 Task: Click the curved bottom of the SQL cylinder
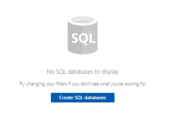coord(83,51)
